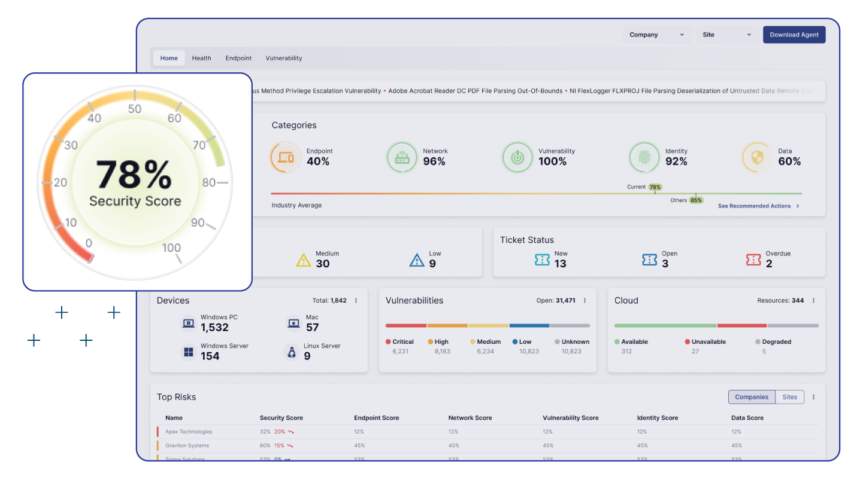Click the Vulnerability category target icon
The image size is (863, 479).
click(517, 157)
